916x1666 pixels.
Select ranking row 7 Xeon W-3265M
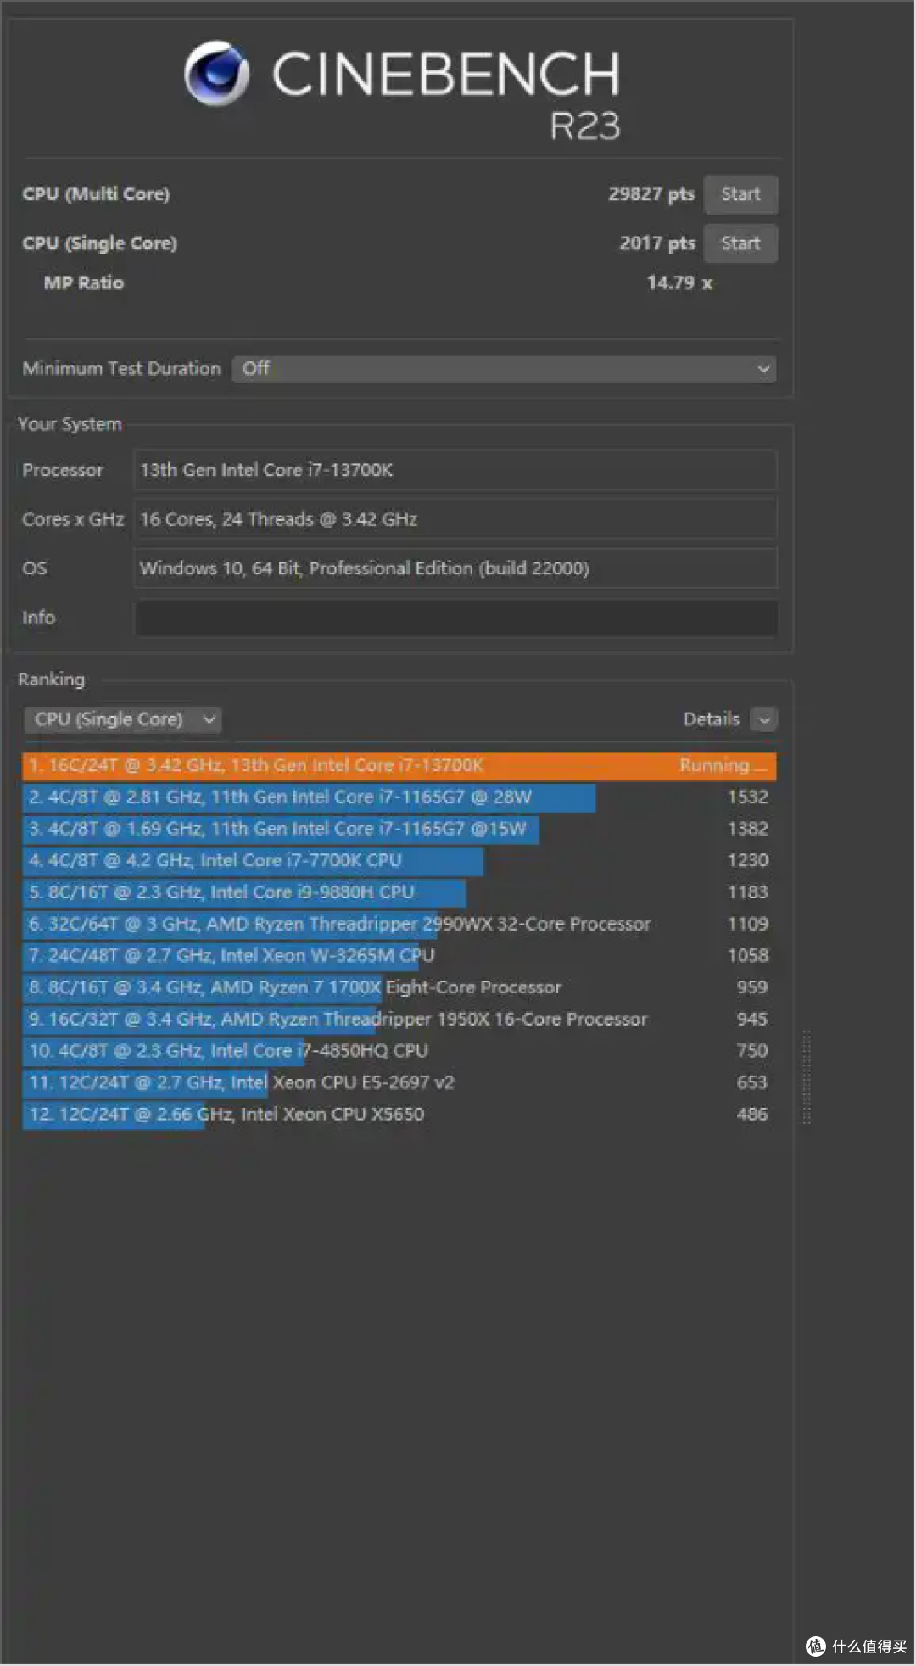pyautogui.click(x=399, y=955)
